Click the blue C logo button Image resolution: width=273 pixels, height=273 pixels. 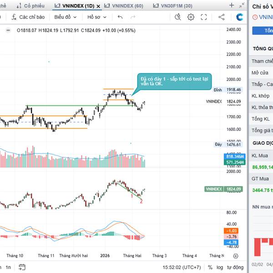click(x=240, y=17)
